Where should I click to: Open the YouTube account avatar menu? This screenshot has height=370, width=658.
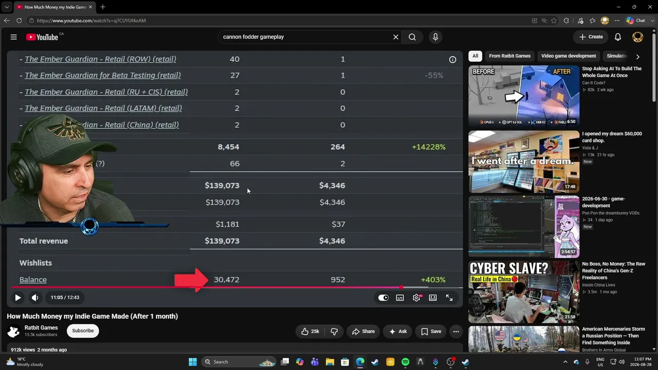click(637, 37)
